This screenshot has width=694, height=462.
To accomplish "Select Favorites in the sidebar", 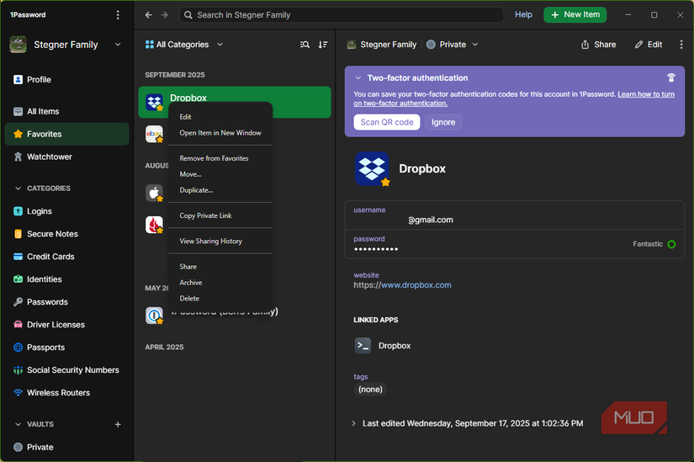I will [x=66, y=134].
